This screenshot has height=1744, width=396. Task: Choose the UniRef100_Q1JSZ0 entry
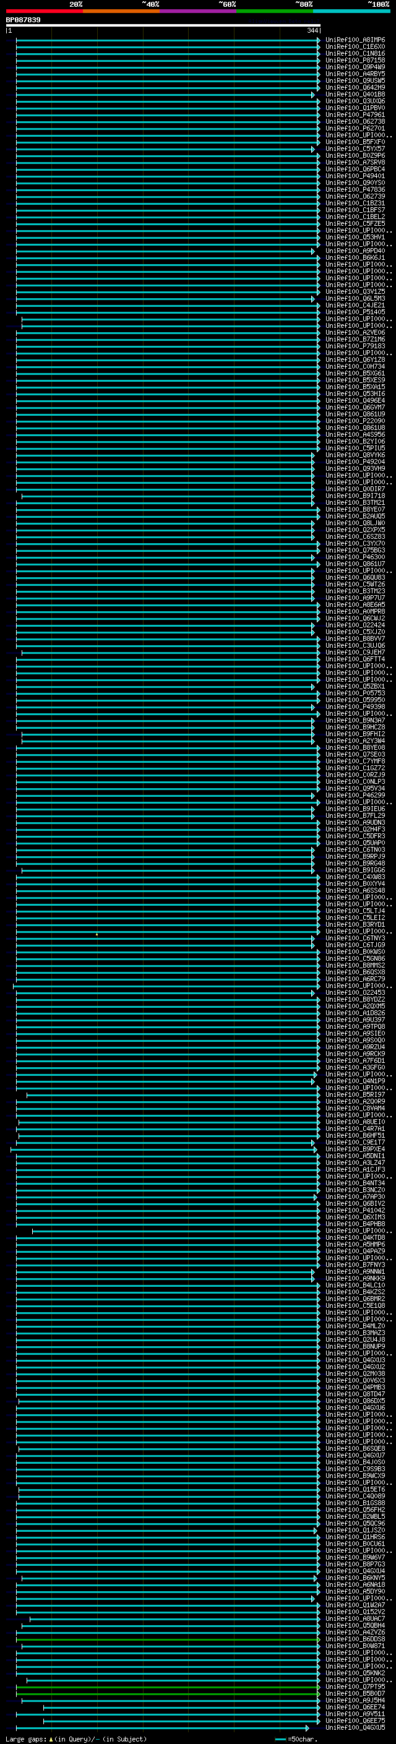tap(355, 1530)
